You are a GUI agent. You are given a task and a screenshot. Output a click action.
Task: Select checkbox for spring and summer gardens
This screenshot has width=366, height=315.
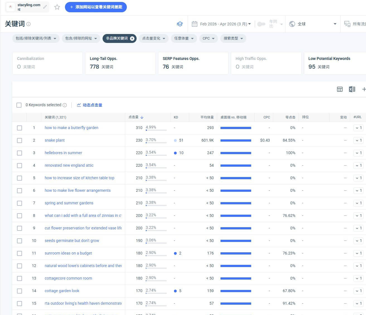point(20,203)
